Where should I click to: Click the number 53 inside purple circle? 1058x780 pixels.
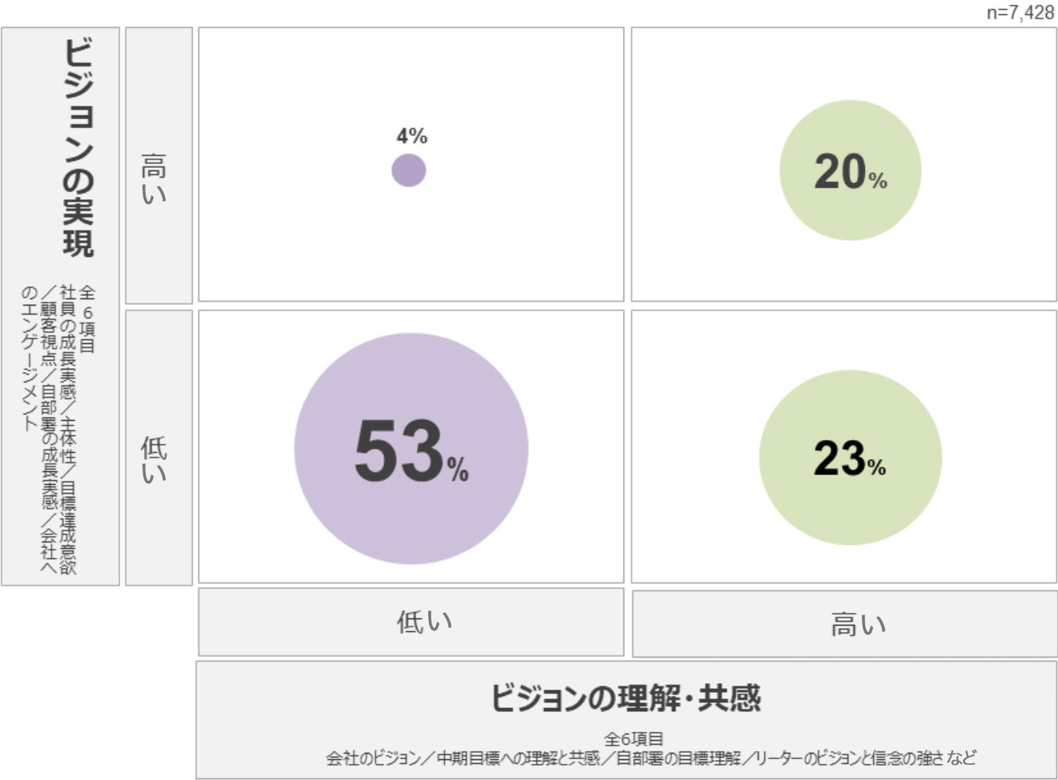click(399, 450)
